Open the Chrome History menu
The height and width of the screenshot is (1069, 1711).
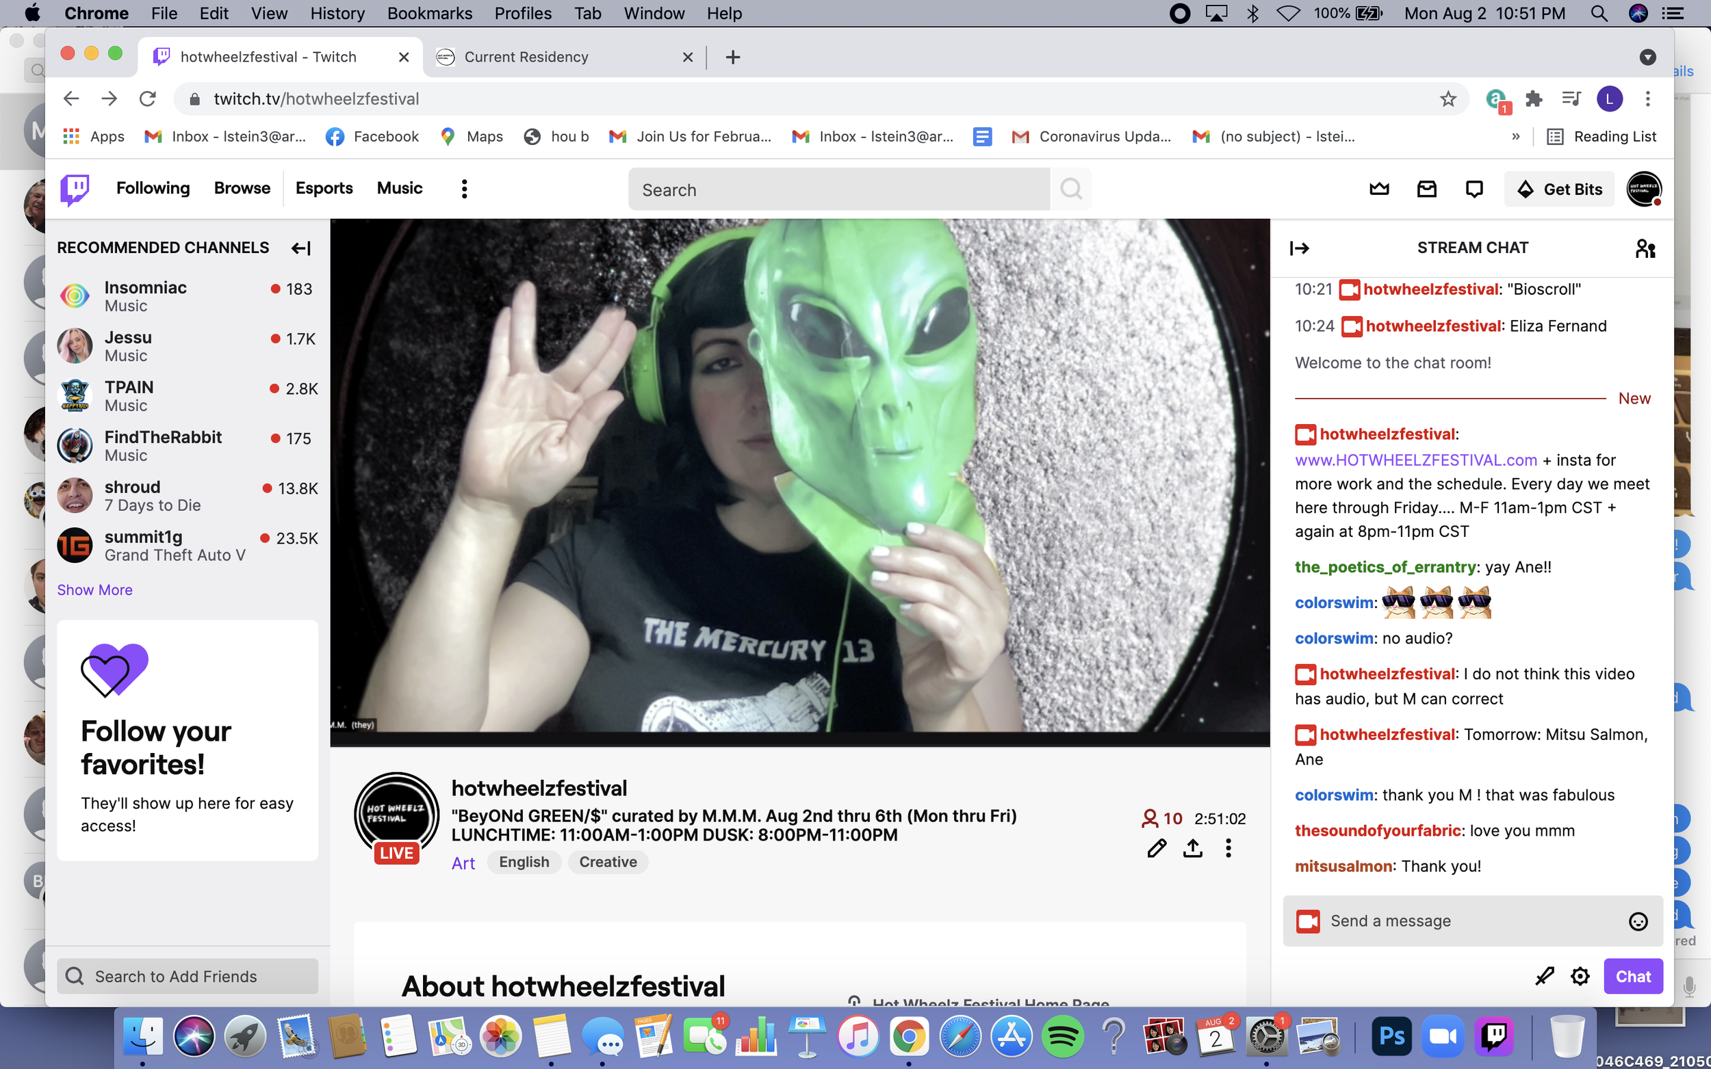(x=337, y=14)
